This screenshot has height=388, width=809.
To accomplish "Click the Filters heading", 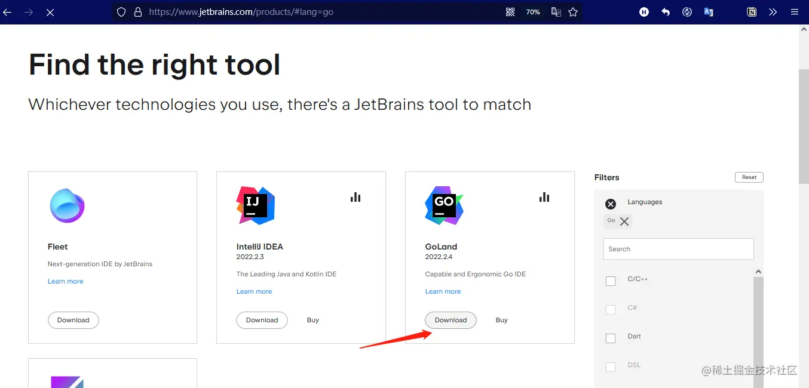I will [x=607, y=177].
